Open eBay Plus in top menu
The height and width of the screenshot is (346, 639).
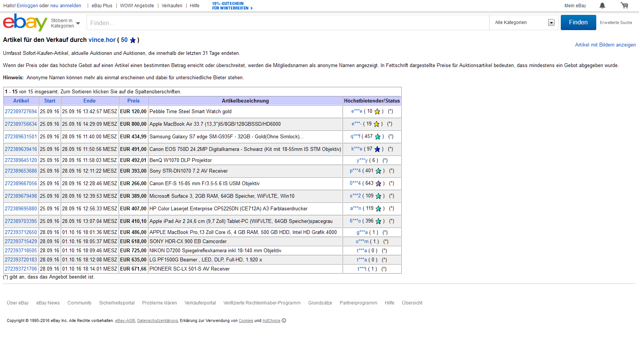click(102, 6)
